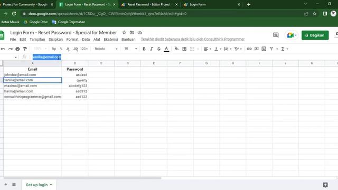Open text wrapping dropdown
Viewport: 338px width, 190px height.
click(x=228, y=49)
